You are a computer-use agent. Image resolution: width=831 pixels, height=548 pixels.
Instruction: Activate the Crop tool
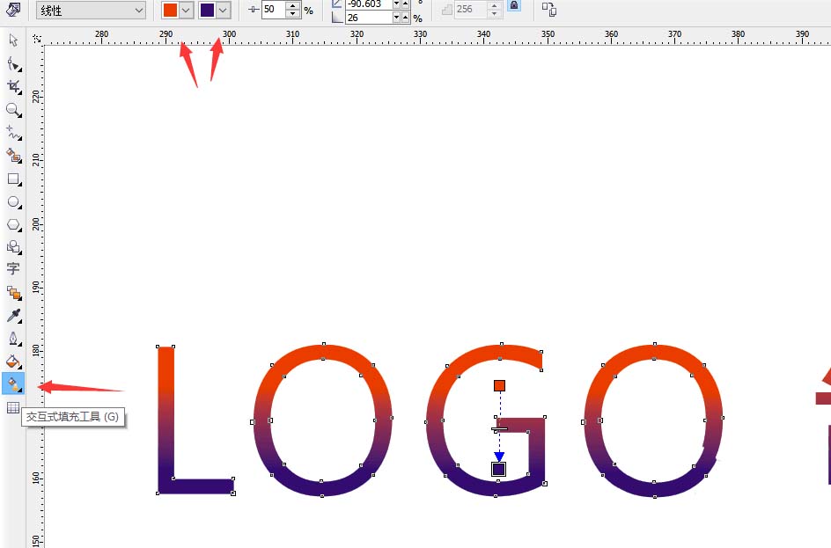click(12, 86)
